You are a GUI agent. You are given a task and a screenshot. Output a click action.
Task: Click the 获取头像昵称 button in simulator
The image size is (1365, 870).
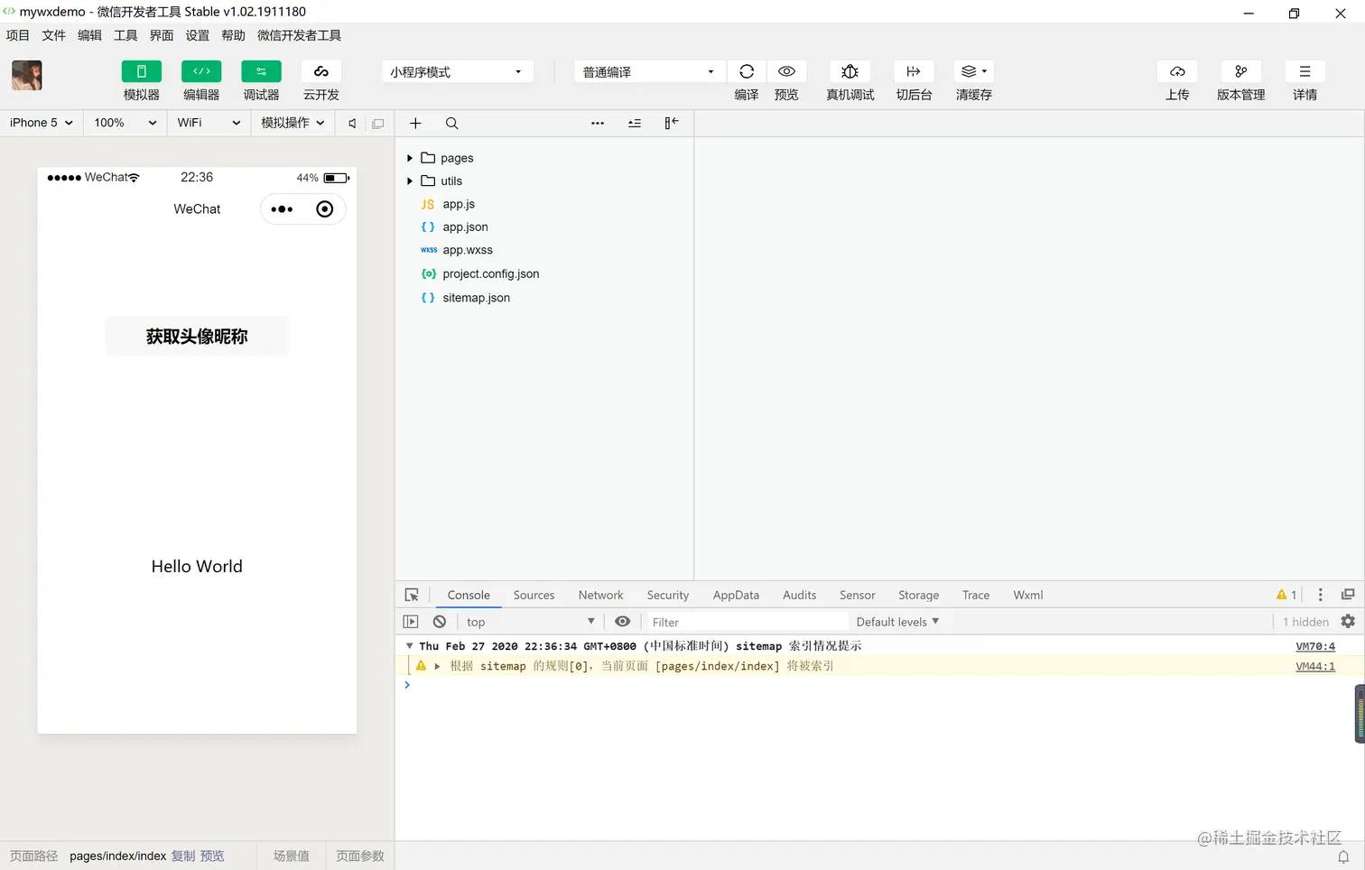tap(197, 336)
